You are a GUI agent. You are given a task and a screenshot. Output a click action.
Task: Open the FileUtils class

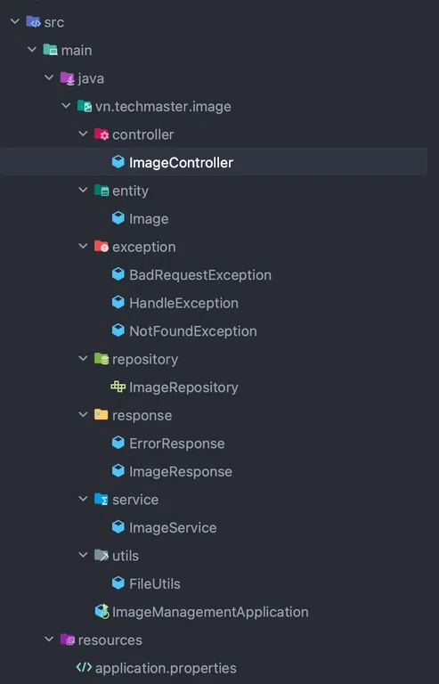pyautogui.click(x=154, y=583)
